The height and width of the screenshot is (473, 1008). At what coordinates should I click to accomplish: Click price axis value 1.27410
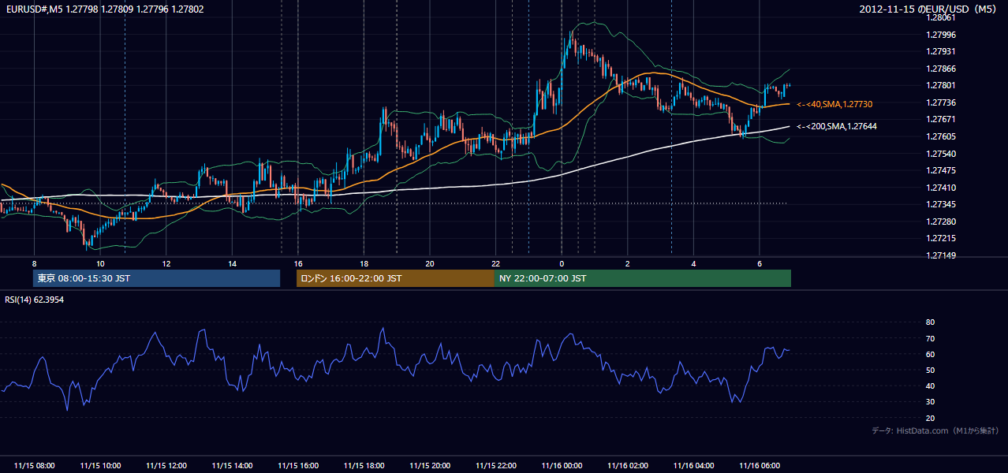click(x=941, y=188)
